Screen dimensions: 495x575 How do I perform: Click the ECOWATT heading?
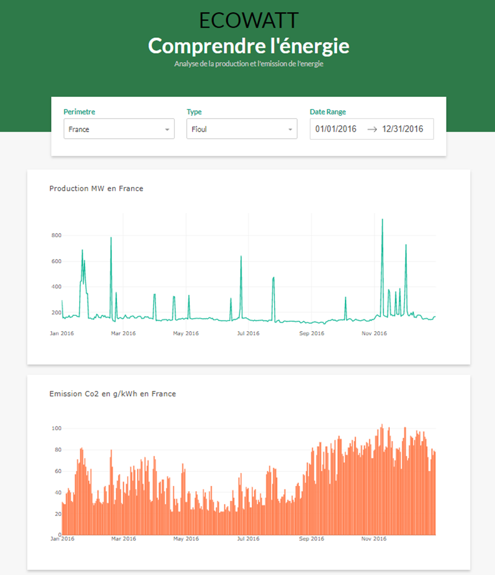[247, 19]
